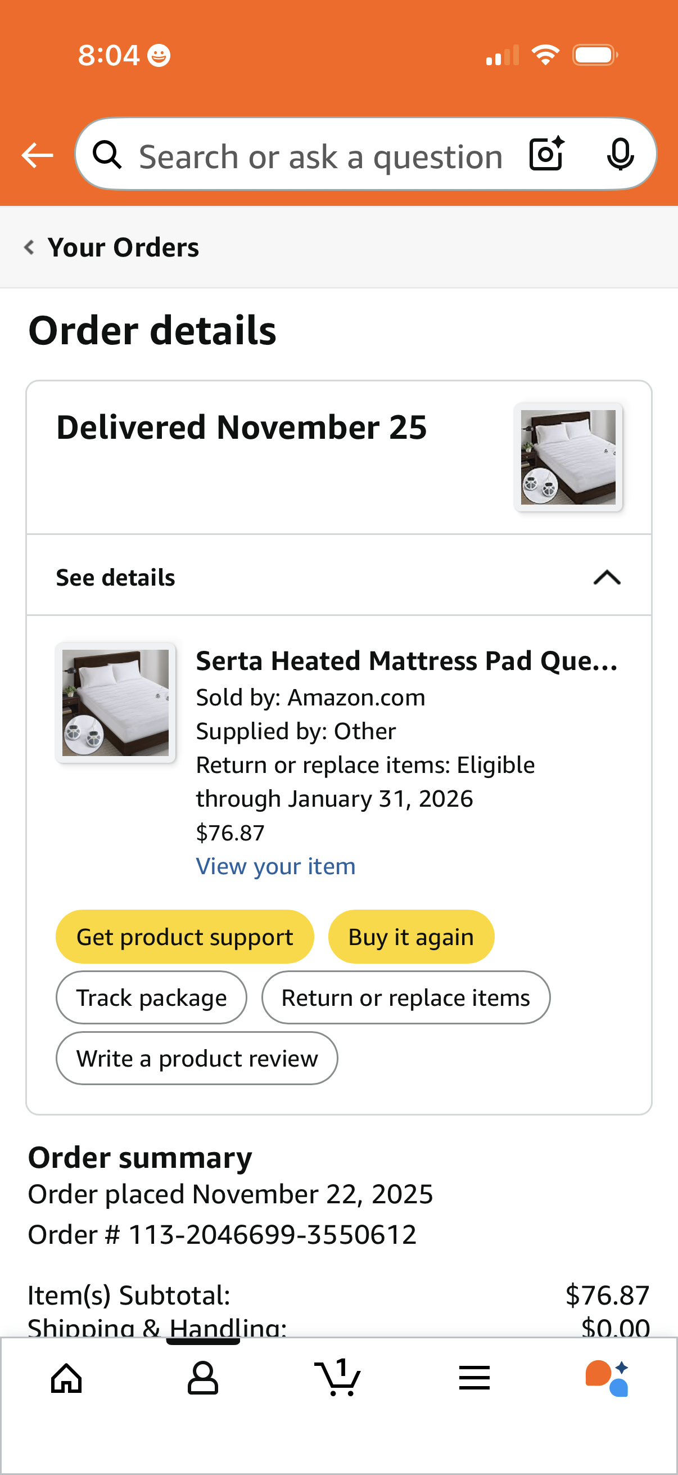Image resolution: width=678 pixels, height=1475 pixels.
Task: Open the View your item link
Action: coord(276,866)
